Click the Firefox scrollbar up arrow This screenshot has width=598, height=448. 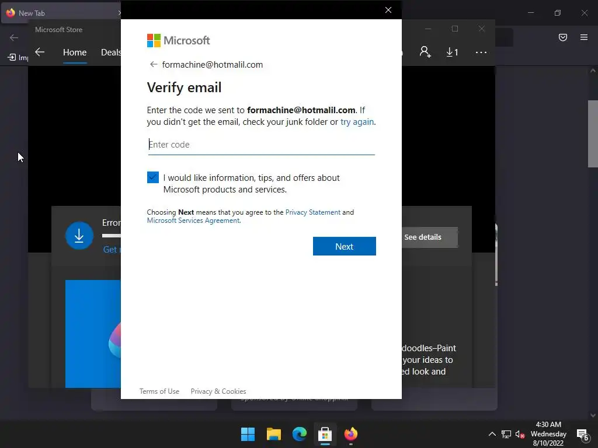click(593, 71)
